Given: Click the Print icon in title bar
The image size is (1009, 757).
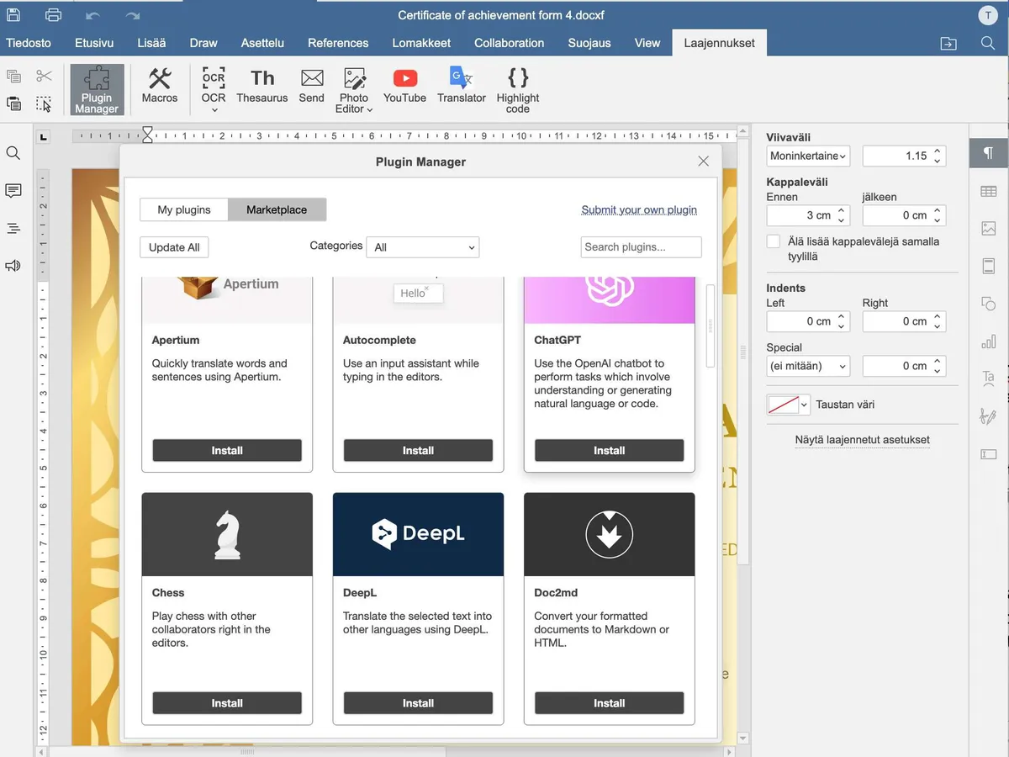Looking at the screenshot, I should click(x=53, y=15).
